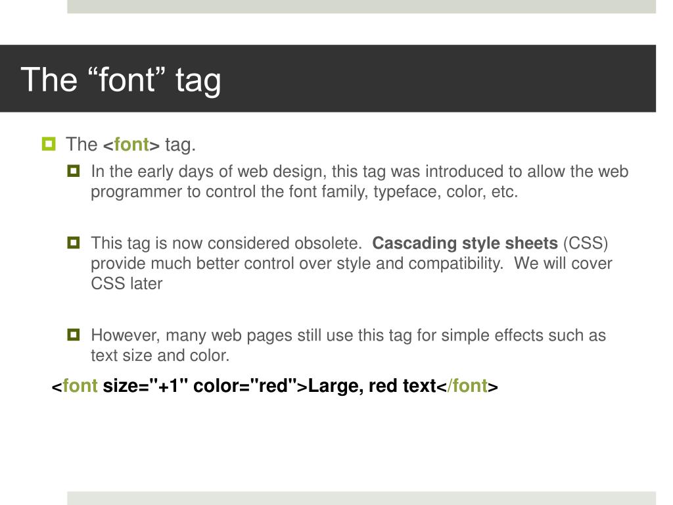Click the 'Large, red text' sample content
This screenshot has width=673, height=505.
pyautogui.click(x=372, y=385)
